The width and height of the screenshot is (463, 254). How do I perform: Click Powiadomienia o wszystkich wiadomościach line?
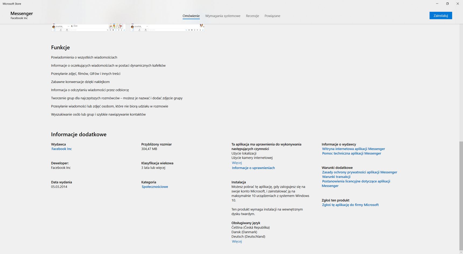click(84, 57)
